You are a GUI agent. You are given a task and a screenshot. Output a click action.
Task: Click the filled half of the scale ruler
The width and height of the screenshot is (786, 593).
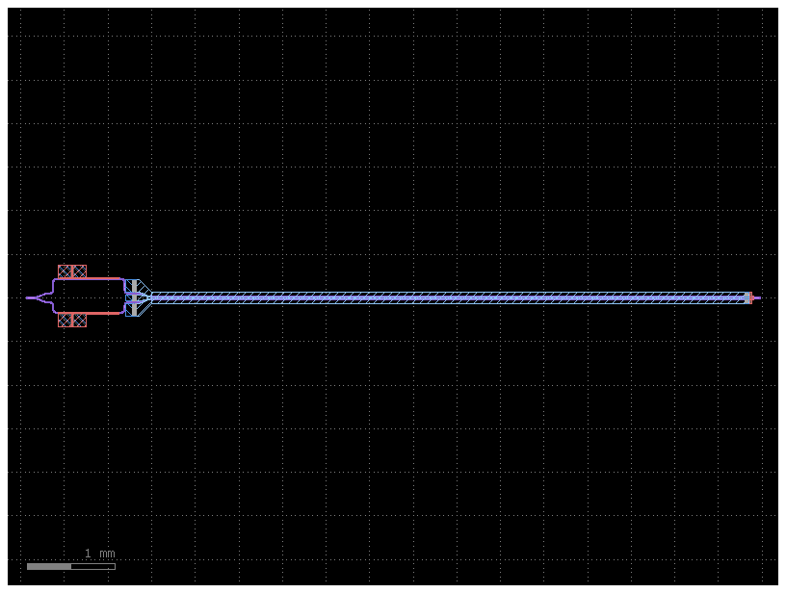pos(48,566)
